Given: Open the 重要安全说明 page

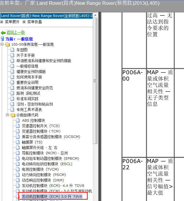Looking at the screenshot, I should pyautogui.click(x=27, y=82).
